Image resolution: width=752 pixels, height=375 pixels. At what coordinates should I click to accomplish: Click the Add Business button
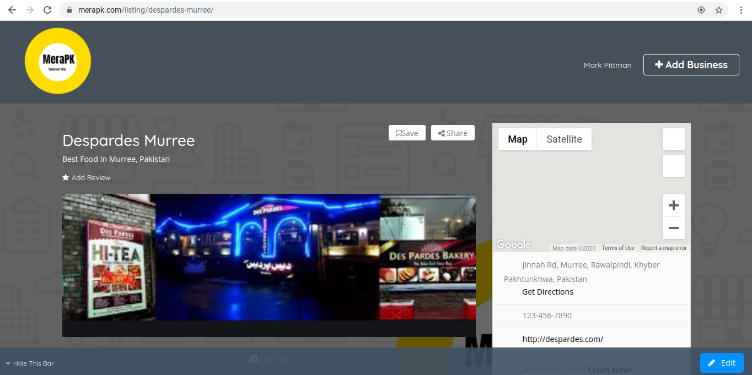pos(691,64)
